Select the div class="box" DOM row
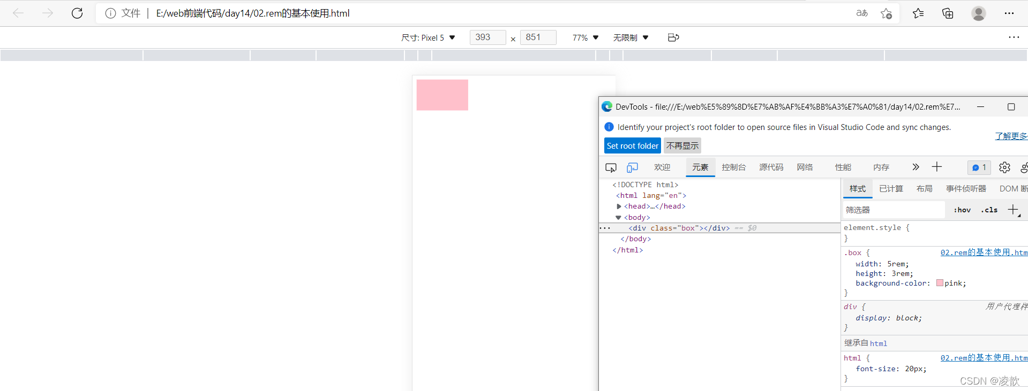 click(x=719, y=228)
